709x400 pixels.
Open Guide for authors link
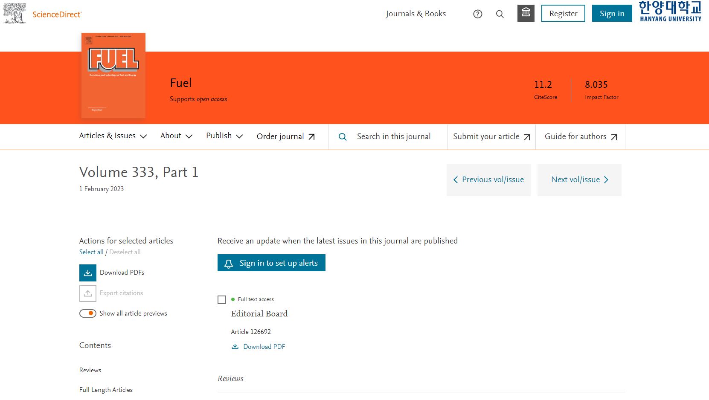click(581, 136)
